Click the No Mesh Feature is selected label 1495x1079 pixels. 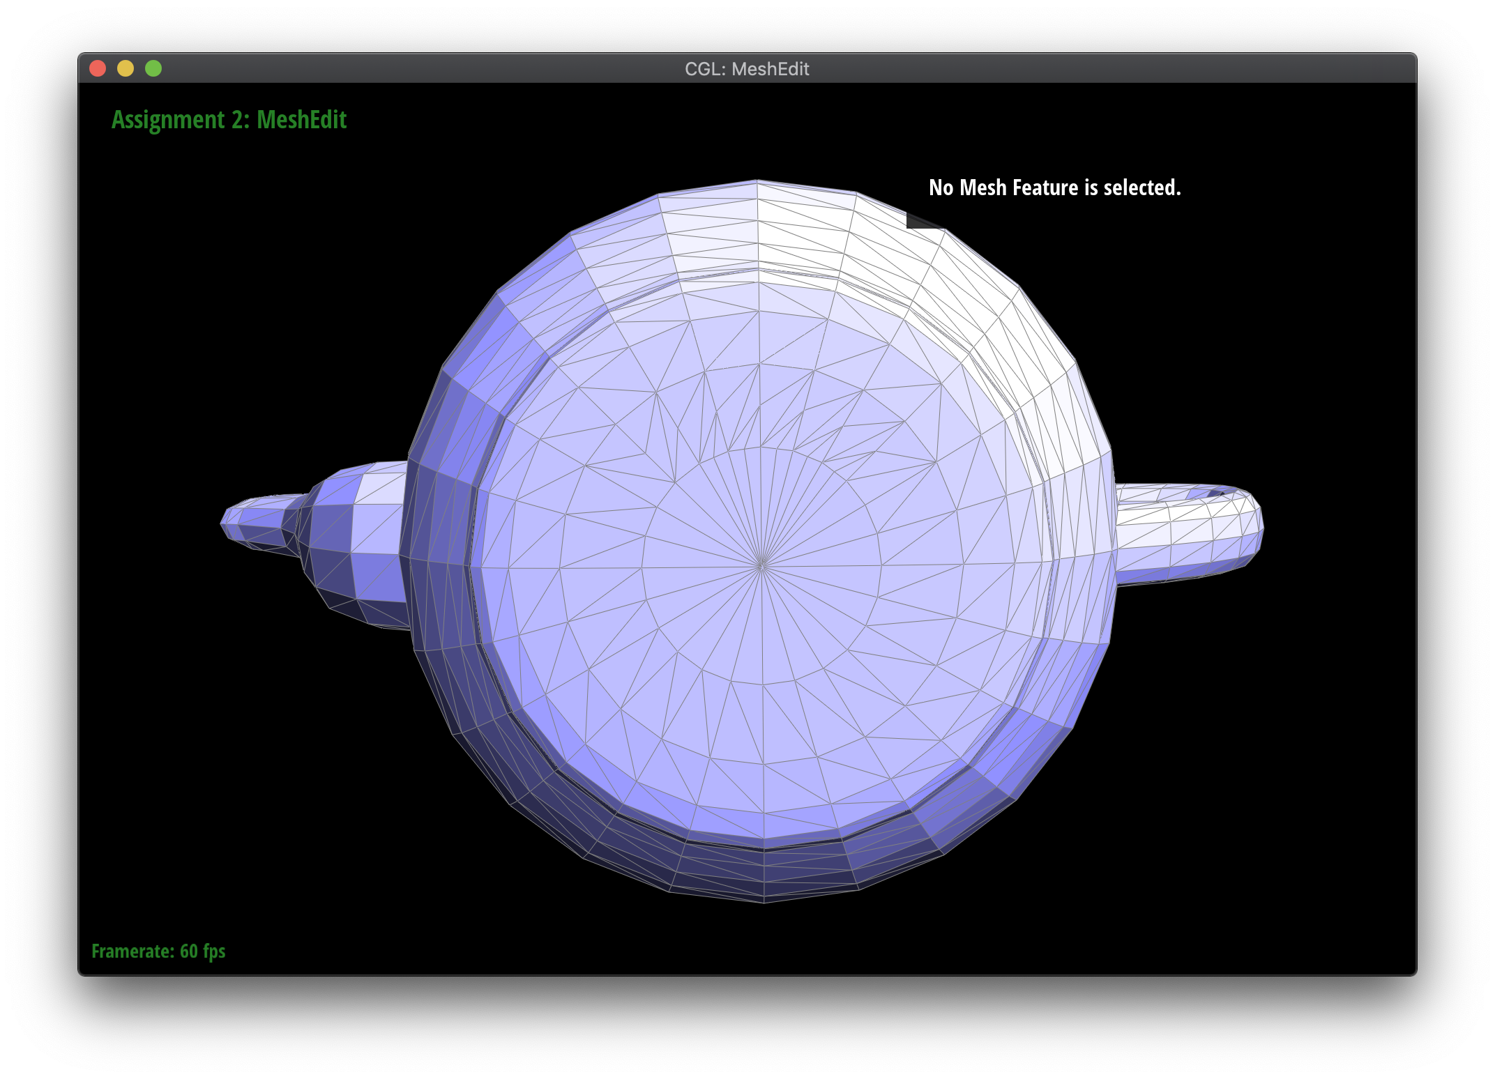click(x=1055, y=188)
